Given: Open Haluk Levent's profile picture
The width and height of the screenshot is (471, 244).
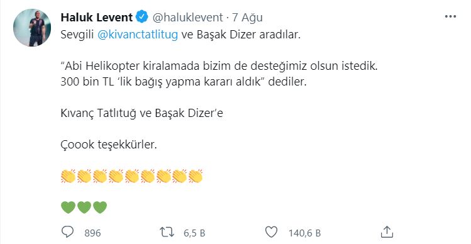Looking at the screenshot, I should point(32,28).
